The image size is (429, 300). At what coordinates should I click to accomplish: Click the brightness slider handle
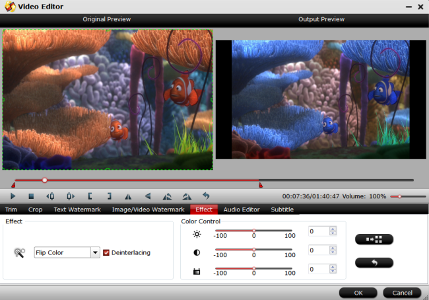tap(254, 231)
